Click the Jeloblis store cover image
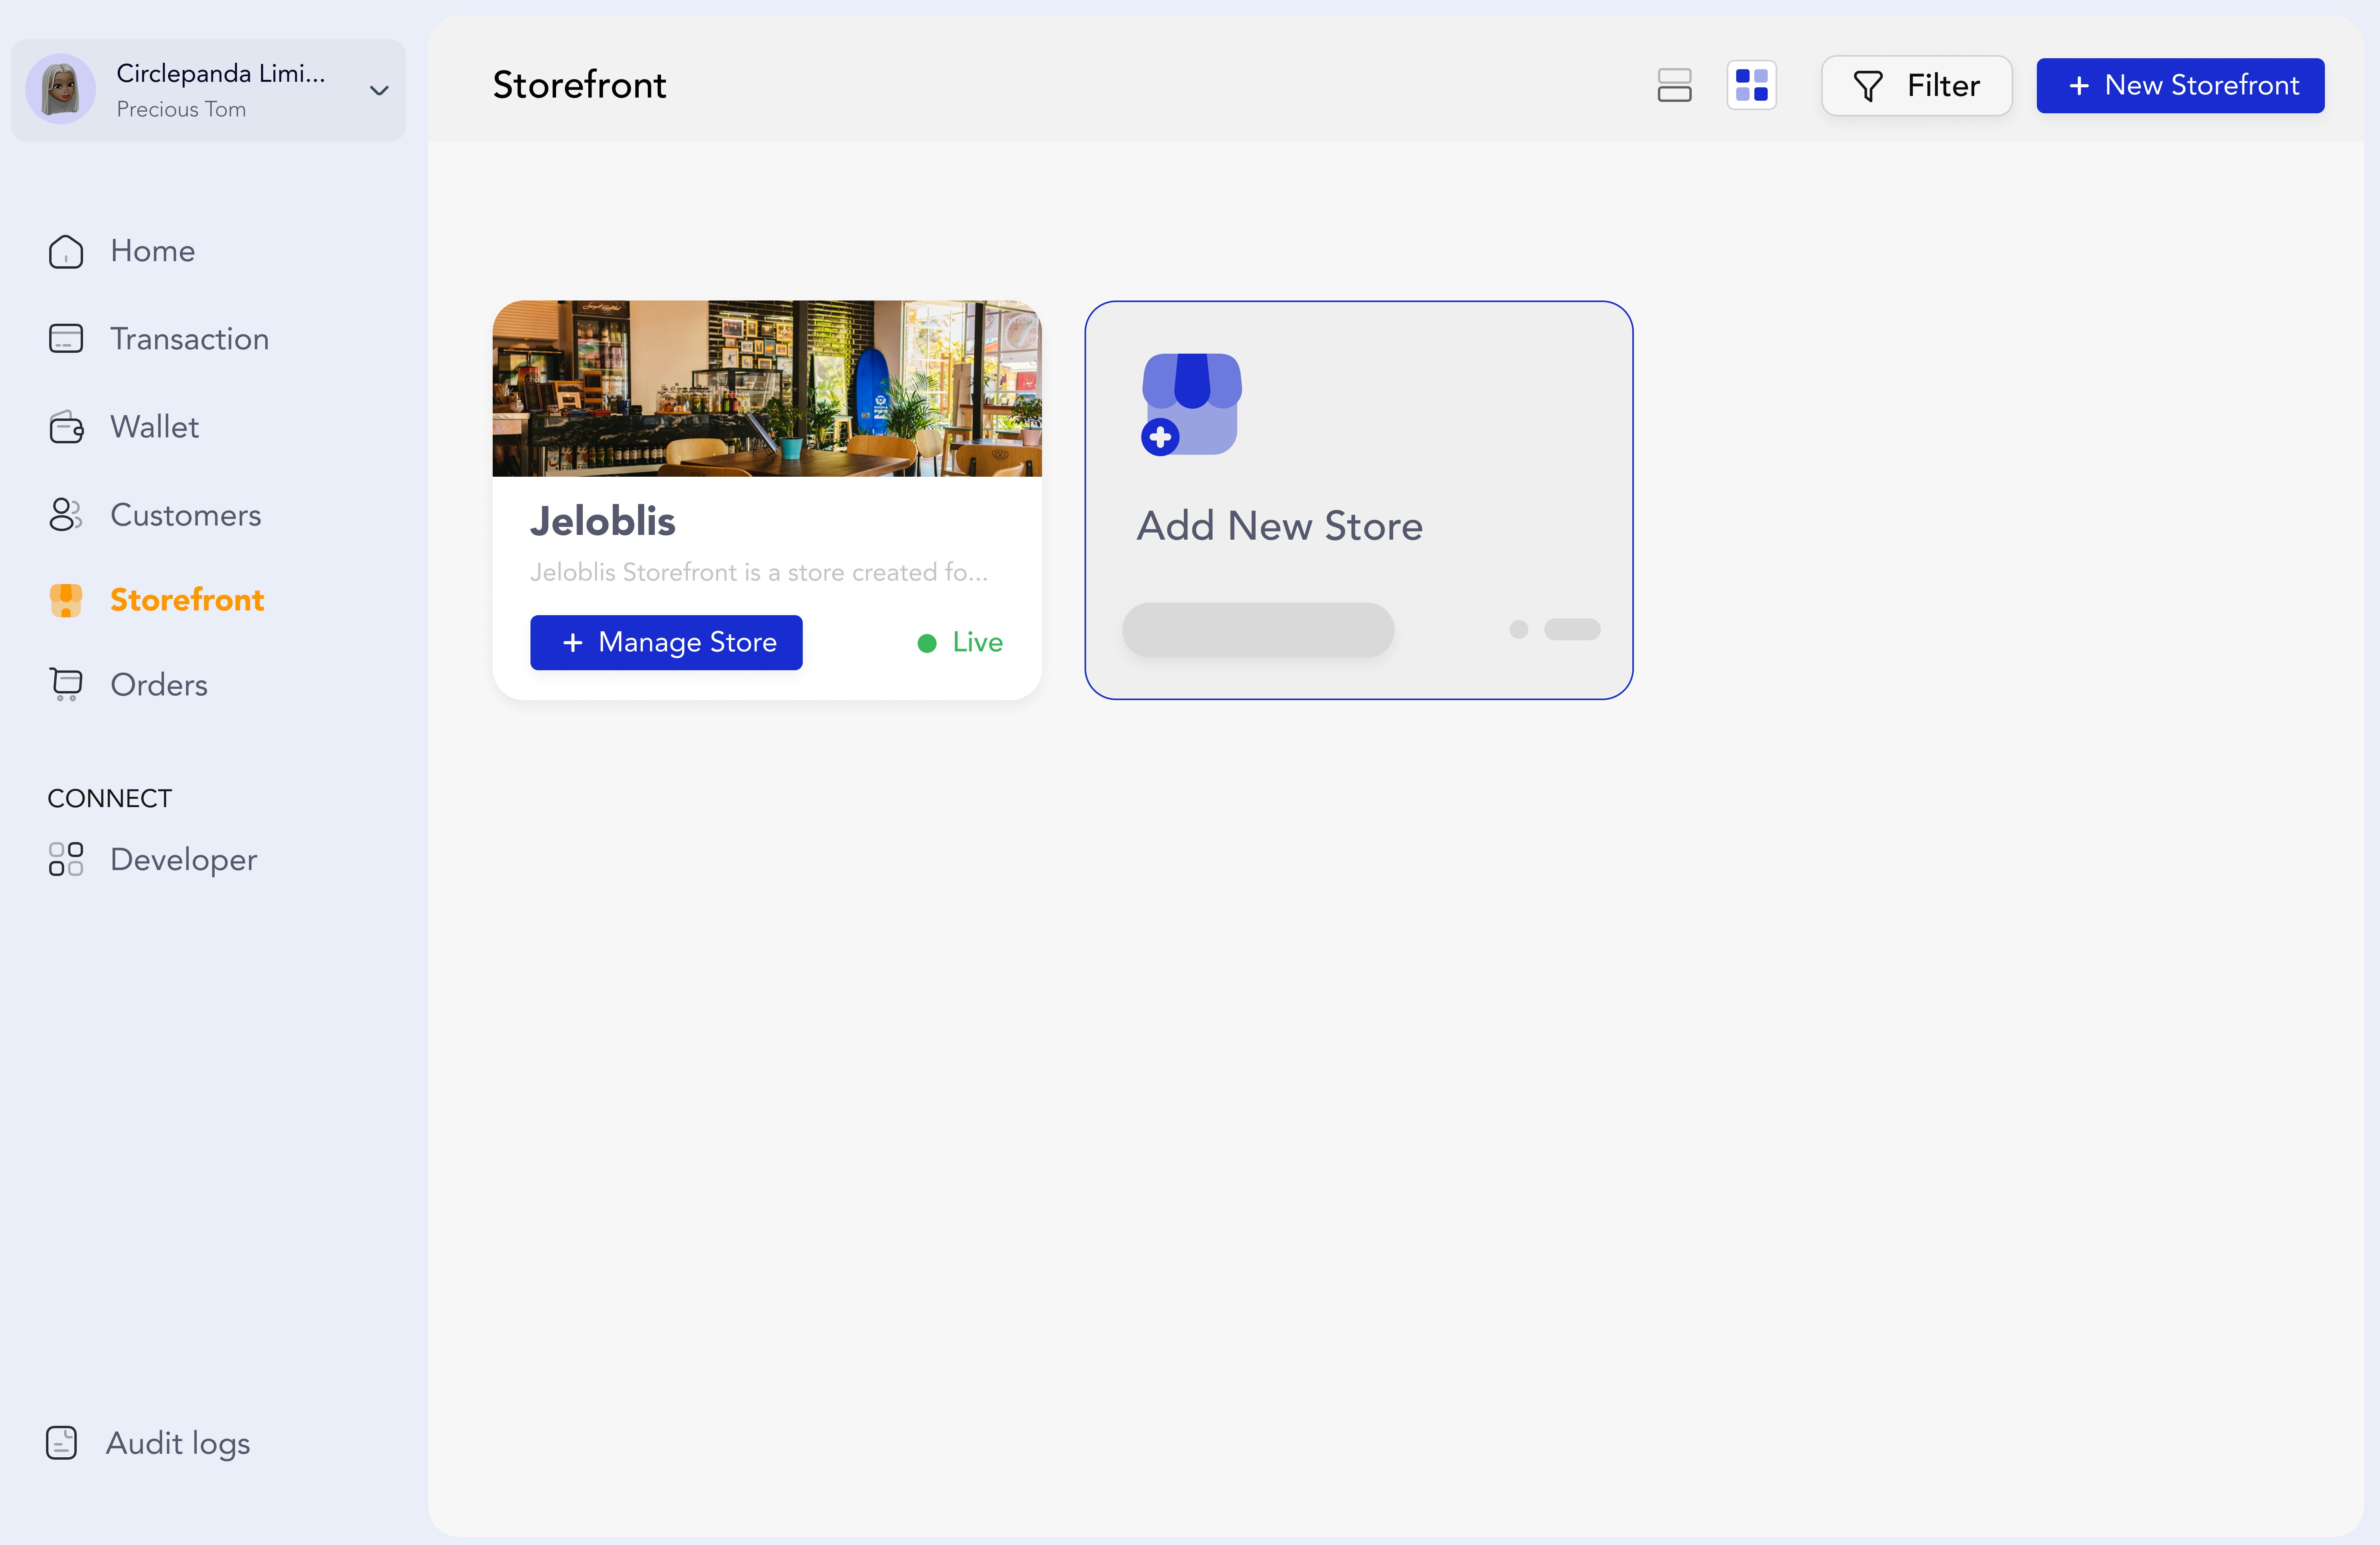Screen dimensions: 2380x1545 click(767, 388)
